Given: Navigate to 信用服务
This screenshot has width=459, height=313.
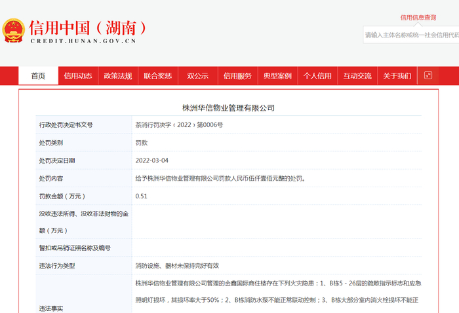Looking at the screenshot, I should coord(237,76).
